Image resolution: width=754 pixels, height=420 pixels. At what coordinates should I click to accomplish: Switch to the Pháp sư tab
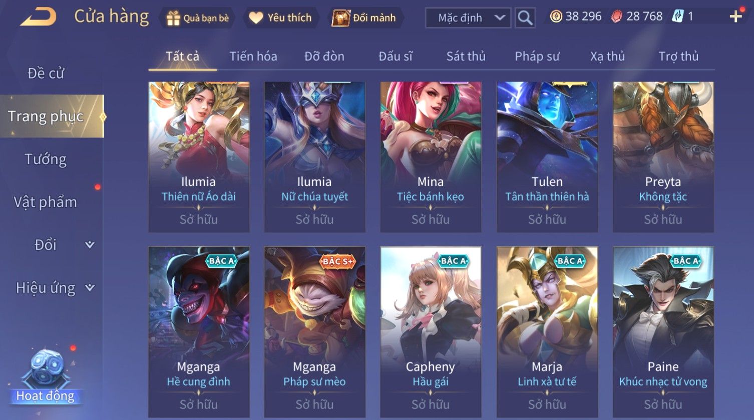(537, 56)
